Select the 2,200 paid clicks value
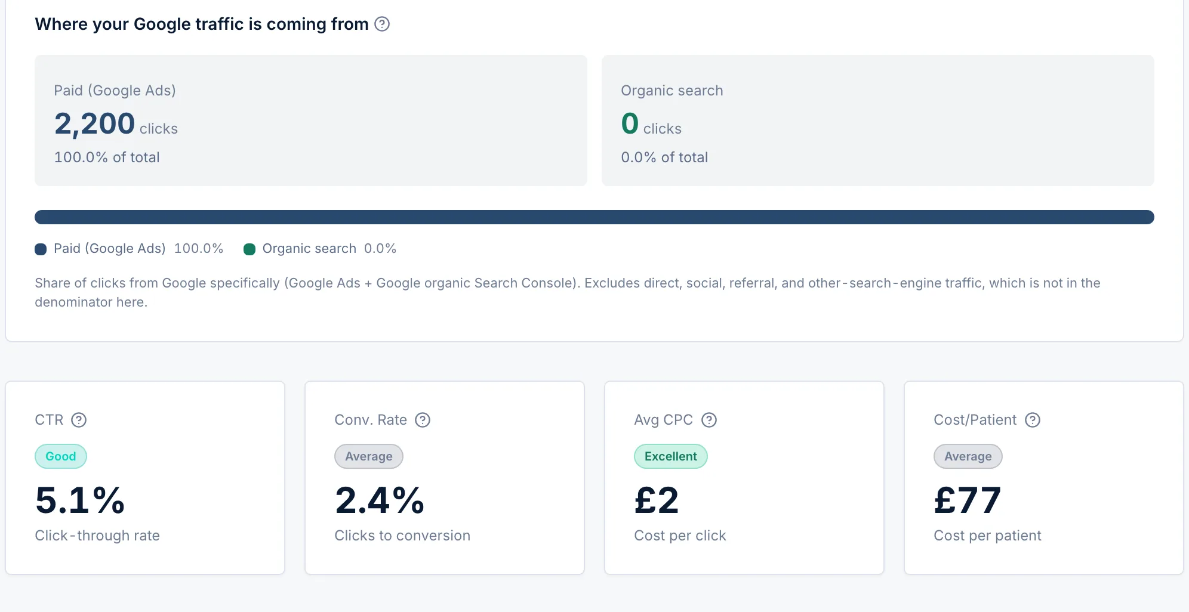The width and height of the screenshot is (1189, 612). click(x=95, y=124)
